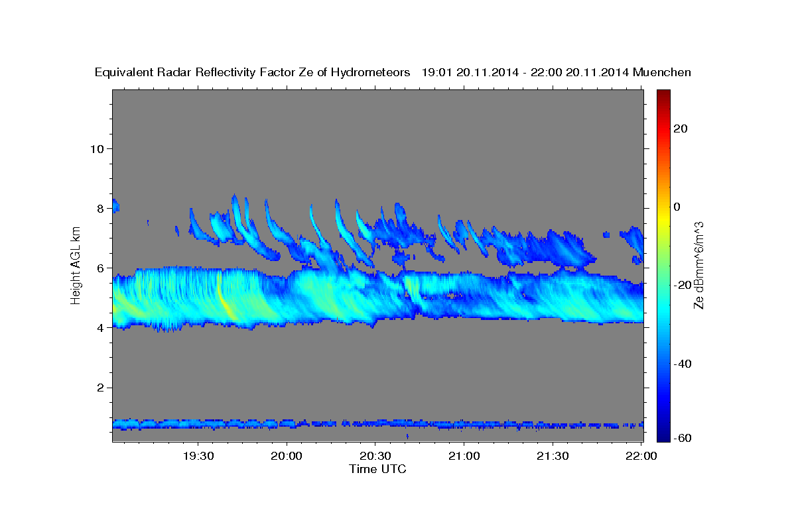Click the station name 'Muenchen'
Image resolution: width=796 pixels, height=530 pixels.
point(662,73)
